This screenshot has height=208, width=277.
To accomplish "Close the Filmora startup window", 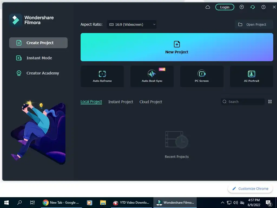I will pyautogui.click(x=274, y=7).
